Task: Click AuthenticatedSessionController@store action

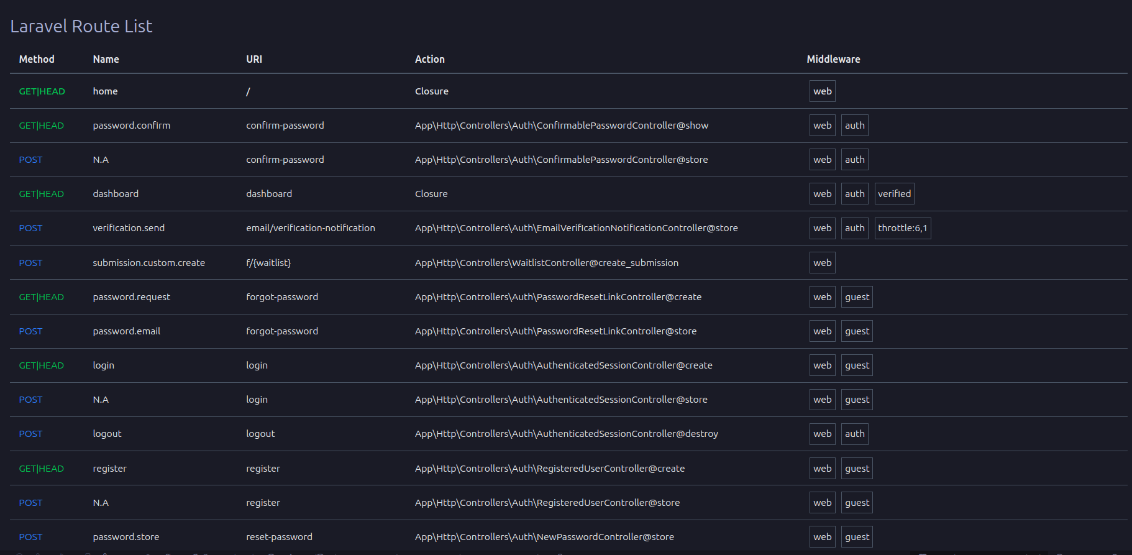Action: tap(561, 400)
